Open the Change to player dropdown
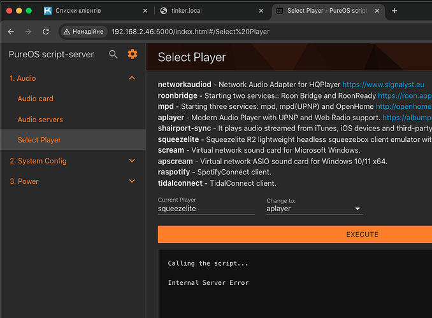Image resolution: width=432 pixels, height=318 pixels. [315, 209]
